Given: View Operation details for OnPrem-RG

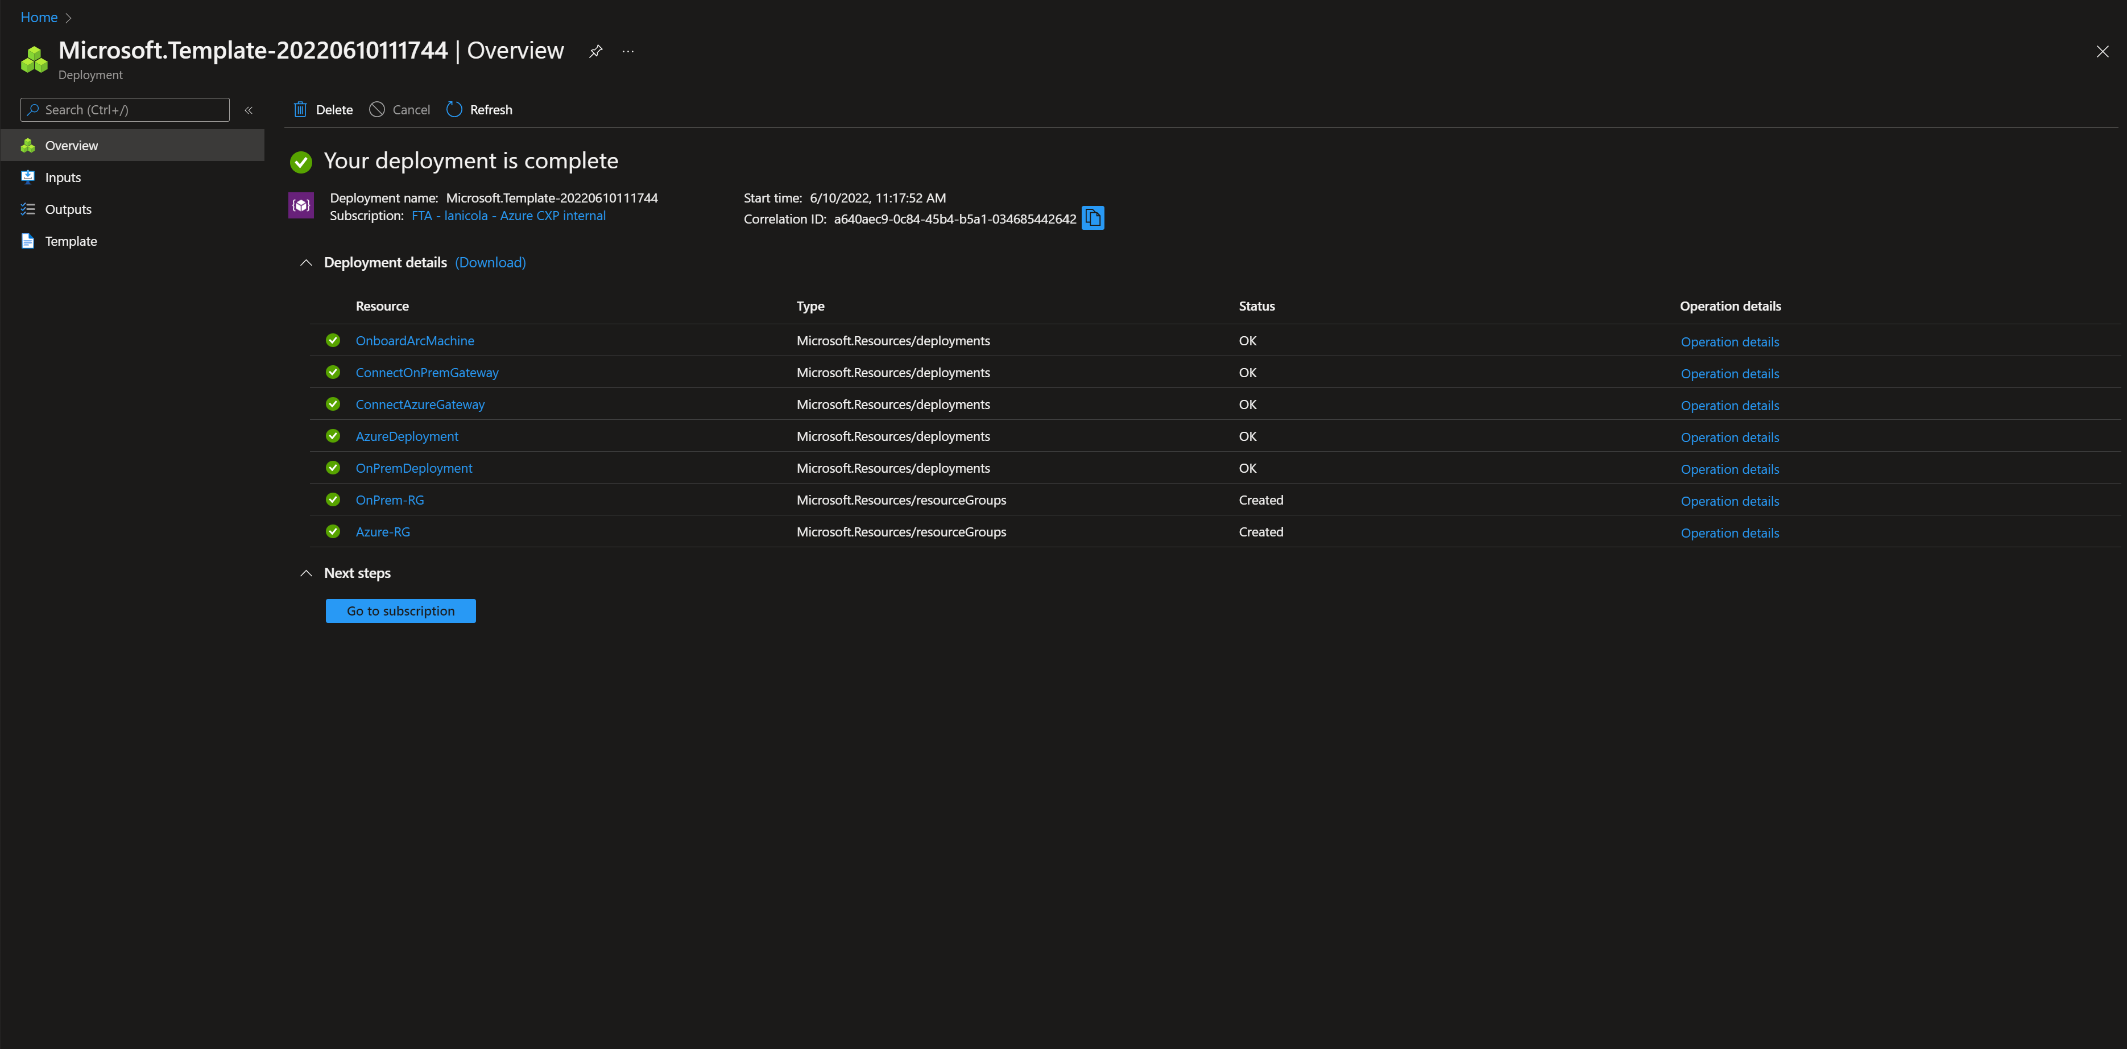Looking at the screenshot, I should click(1730, 501).
